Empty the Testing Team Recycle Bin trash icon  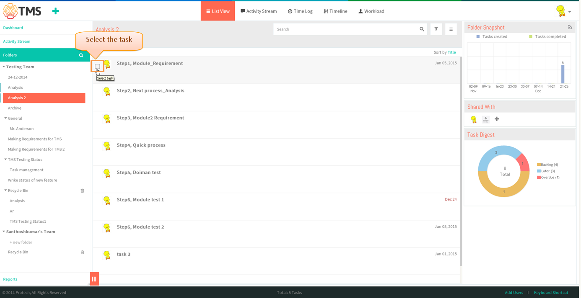pos(82,191)
